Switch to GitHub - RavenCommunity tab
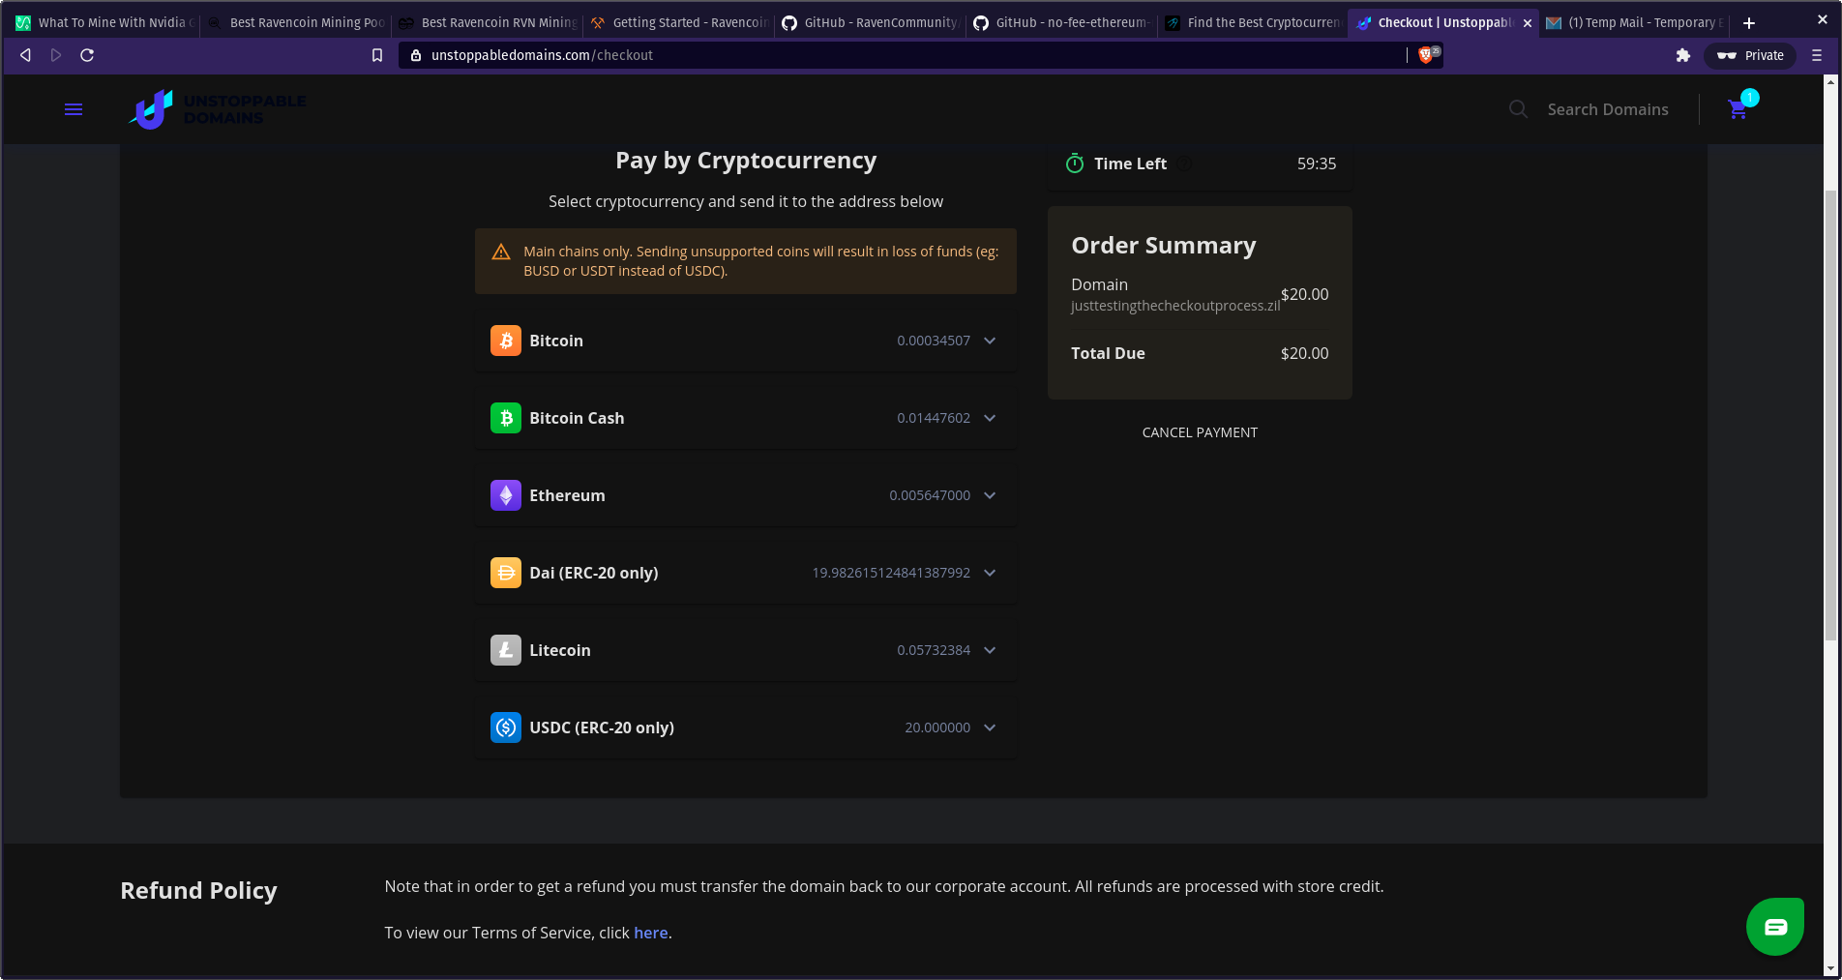 coord(871,22)
